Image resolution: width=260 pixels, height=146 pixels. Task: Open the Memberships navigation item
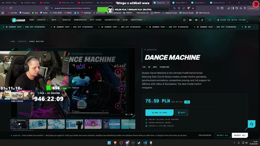click(x=80, y=20)
